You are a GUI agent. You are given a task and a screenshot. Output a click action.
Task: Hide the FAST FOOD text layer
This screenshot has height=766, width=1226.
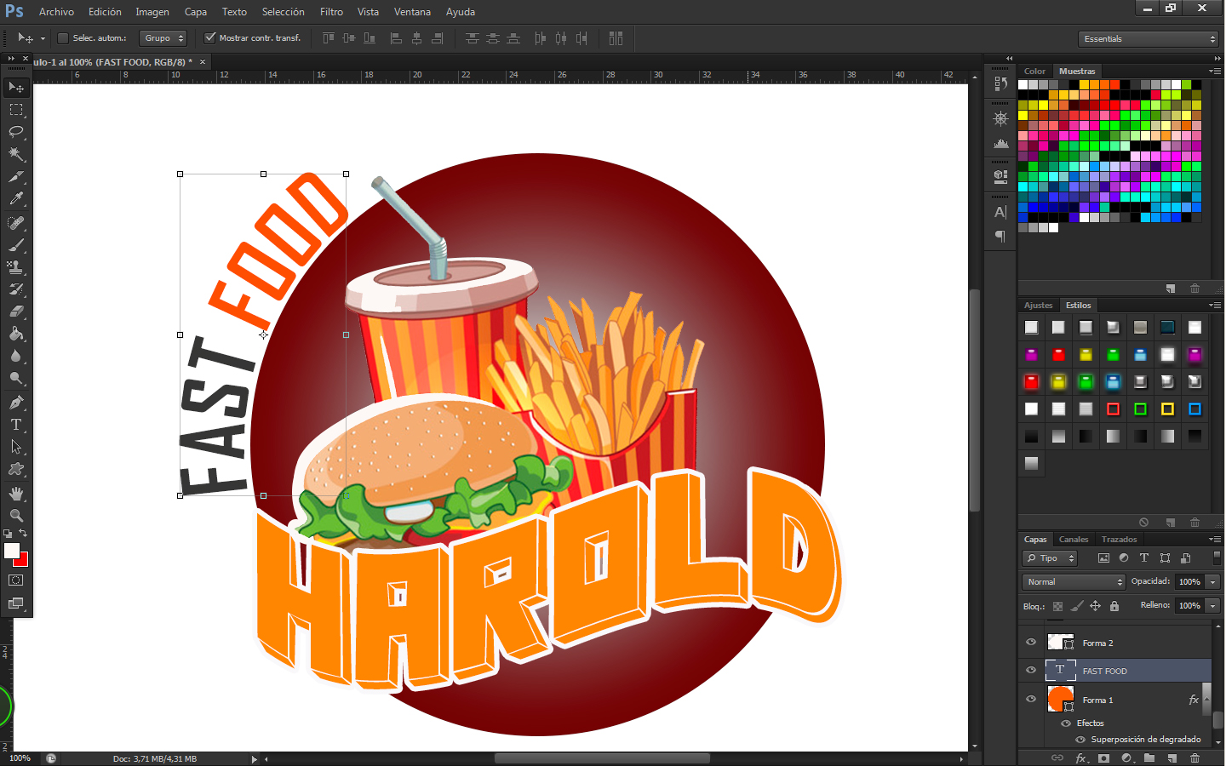click(1031, 670)
